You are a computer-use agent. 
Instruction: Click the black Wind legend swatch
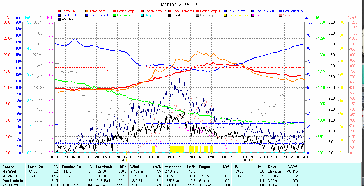pyautogui.click(x=170, y=15)
